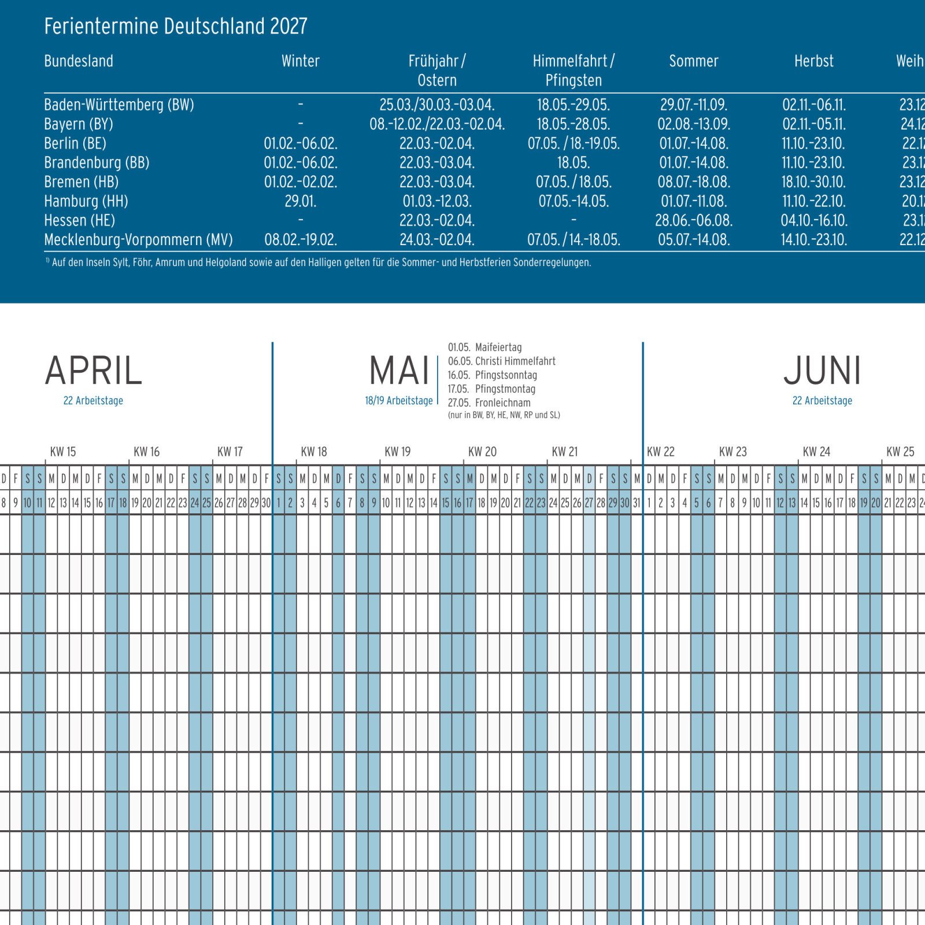
Task: Select Bayern's summer dates "02.08.-13.09."
Action: (x=694, y=124)
